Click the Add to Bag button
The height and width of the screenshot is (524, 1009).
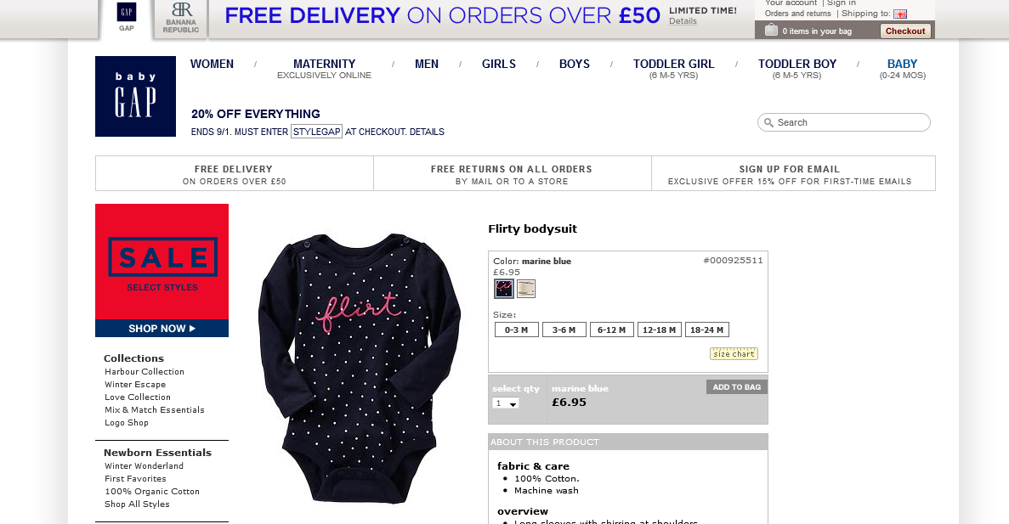[x=736, y=387]
